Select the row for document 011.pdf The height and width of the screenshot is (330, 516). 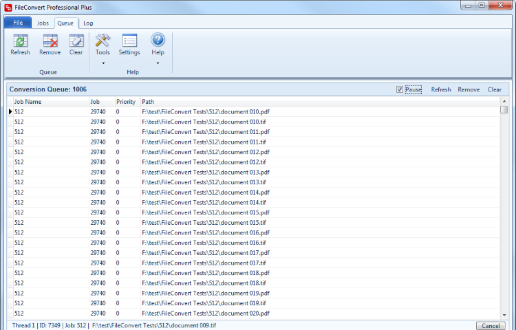click(x=253, y=132)
